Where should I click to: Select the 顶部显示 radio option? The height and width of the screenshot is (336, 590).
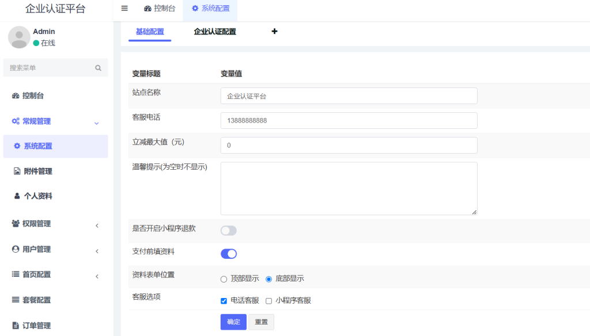pos(224,278)
